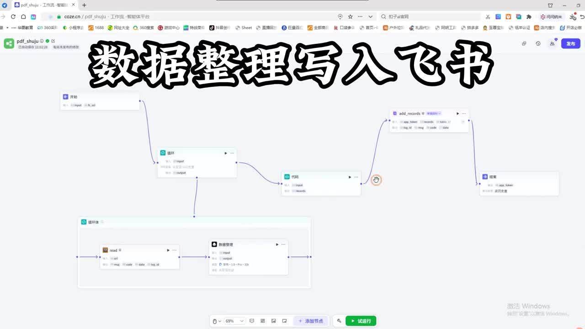The height and width of the screenshot is (329, 585).
Task: Click the 添加节点 button to add a node
Action: tap(311, 321)
